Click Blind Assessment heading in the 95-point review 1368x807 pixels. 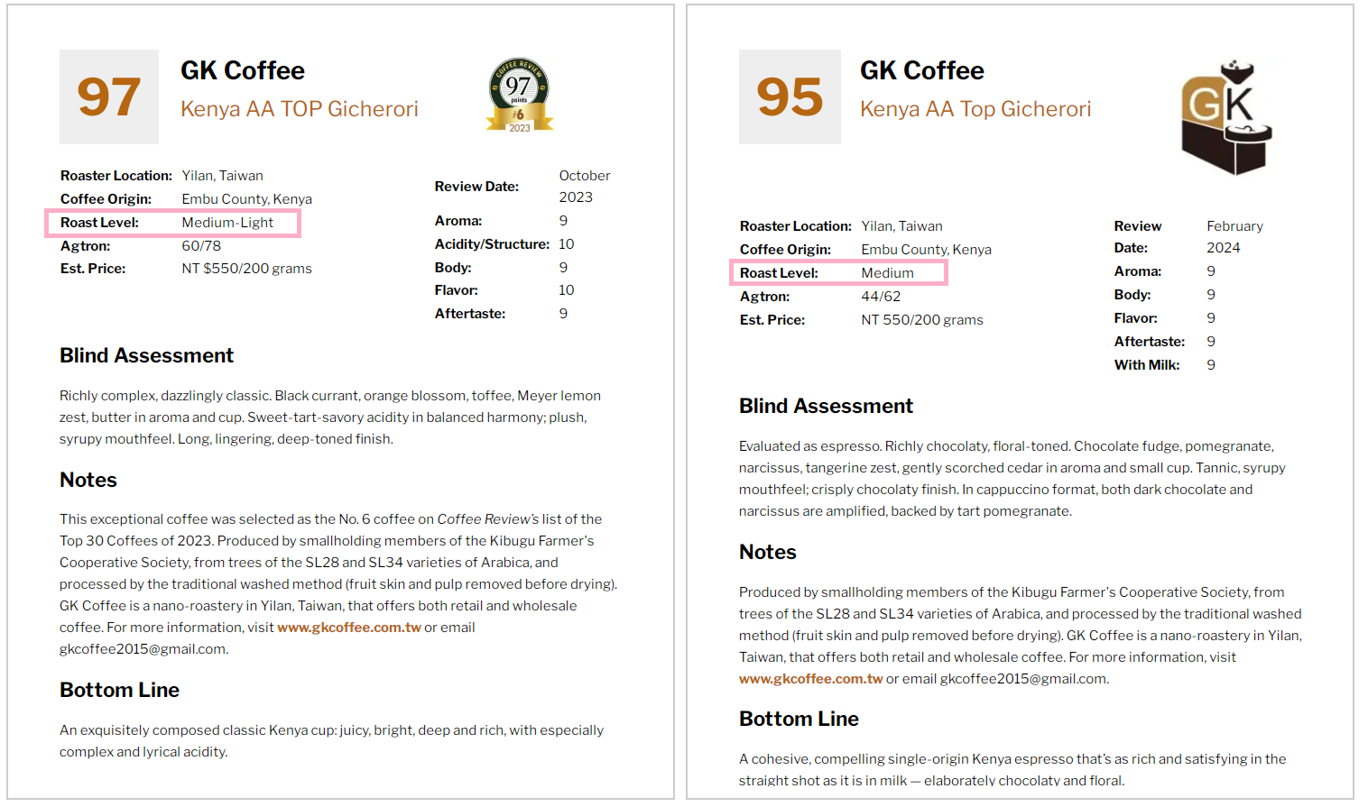[x=826, y=407]
